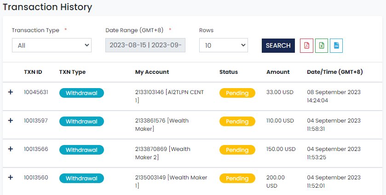This screenshot has height=195, width=386.
Task: Click Withdrawal badge for transaction 10013560
Action: [x=81, y=178]
